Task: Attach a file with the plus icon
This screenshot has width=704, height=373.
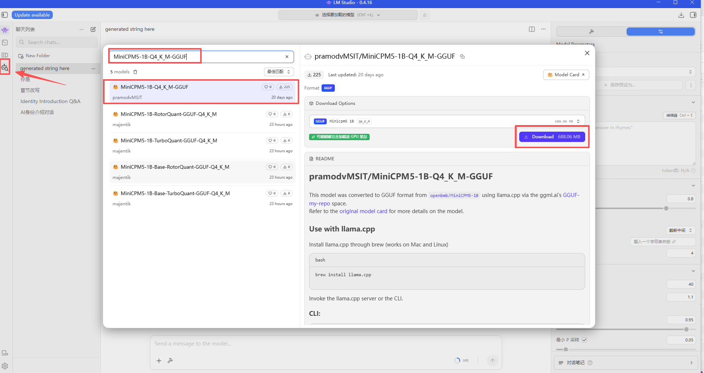Action: click(159, 361)
